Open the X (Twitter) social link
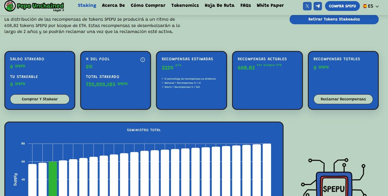The image size is (388, 196). pyautogui.click(x=307, y=6)
